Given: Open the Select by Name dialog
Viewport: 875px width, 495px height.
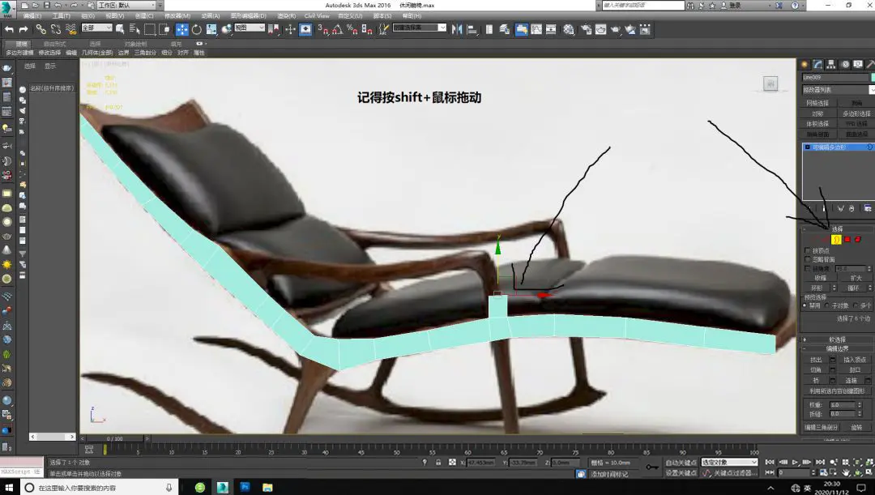Looking at the screenshot, I should coord(134,30).
